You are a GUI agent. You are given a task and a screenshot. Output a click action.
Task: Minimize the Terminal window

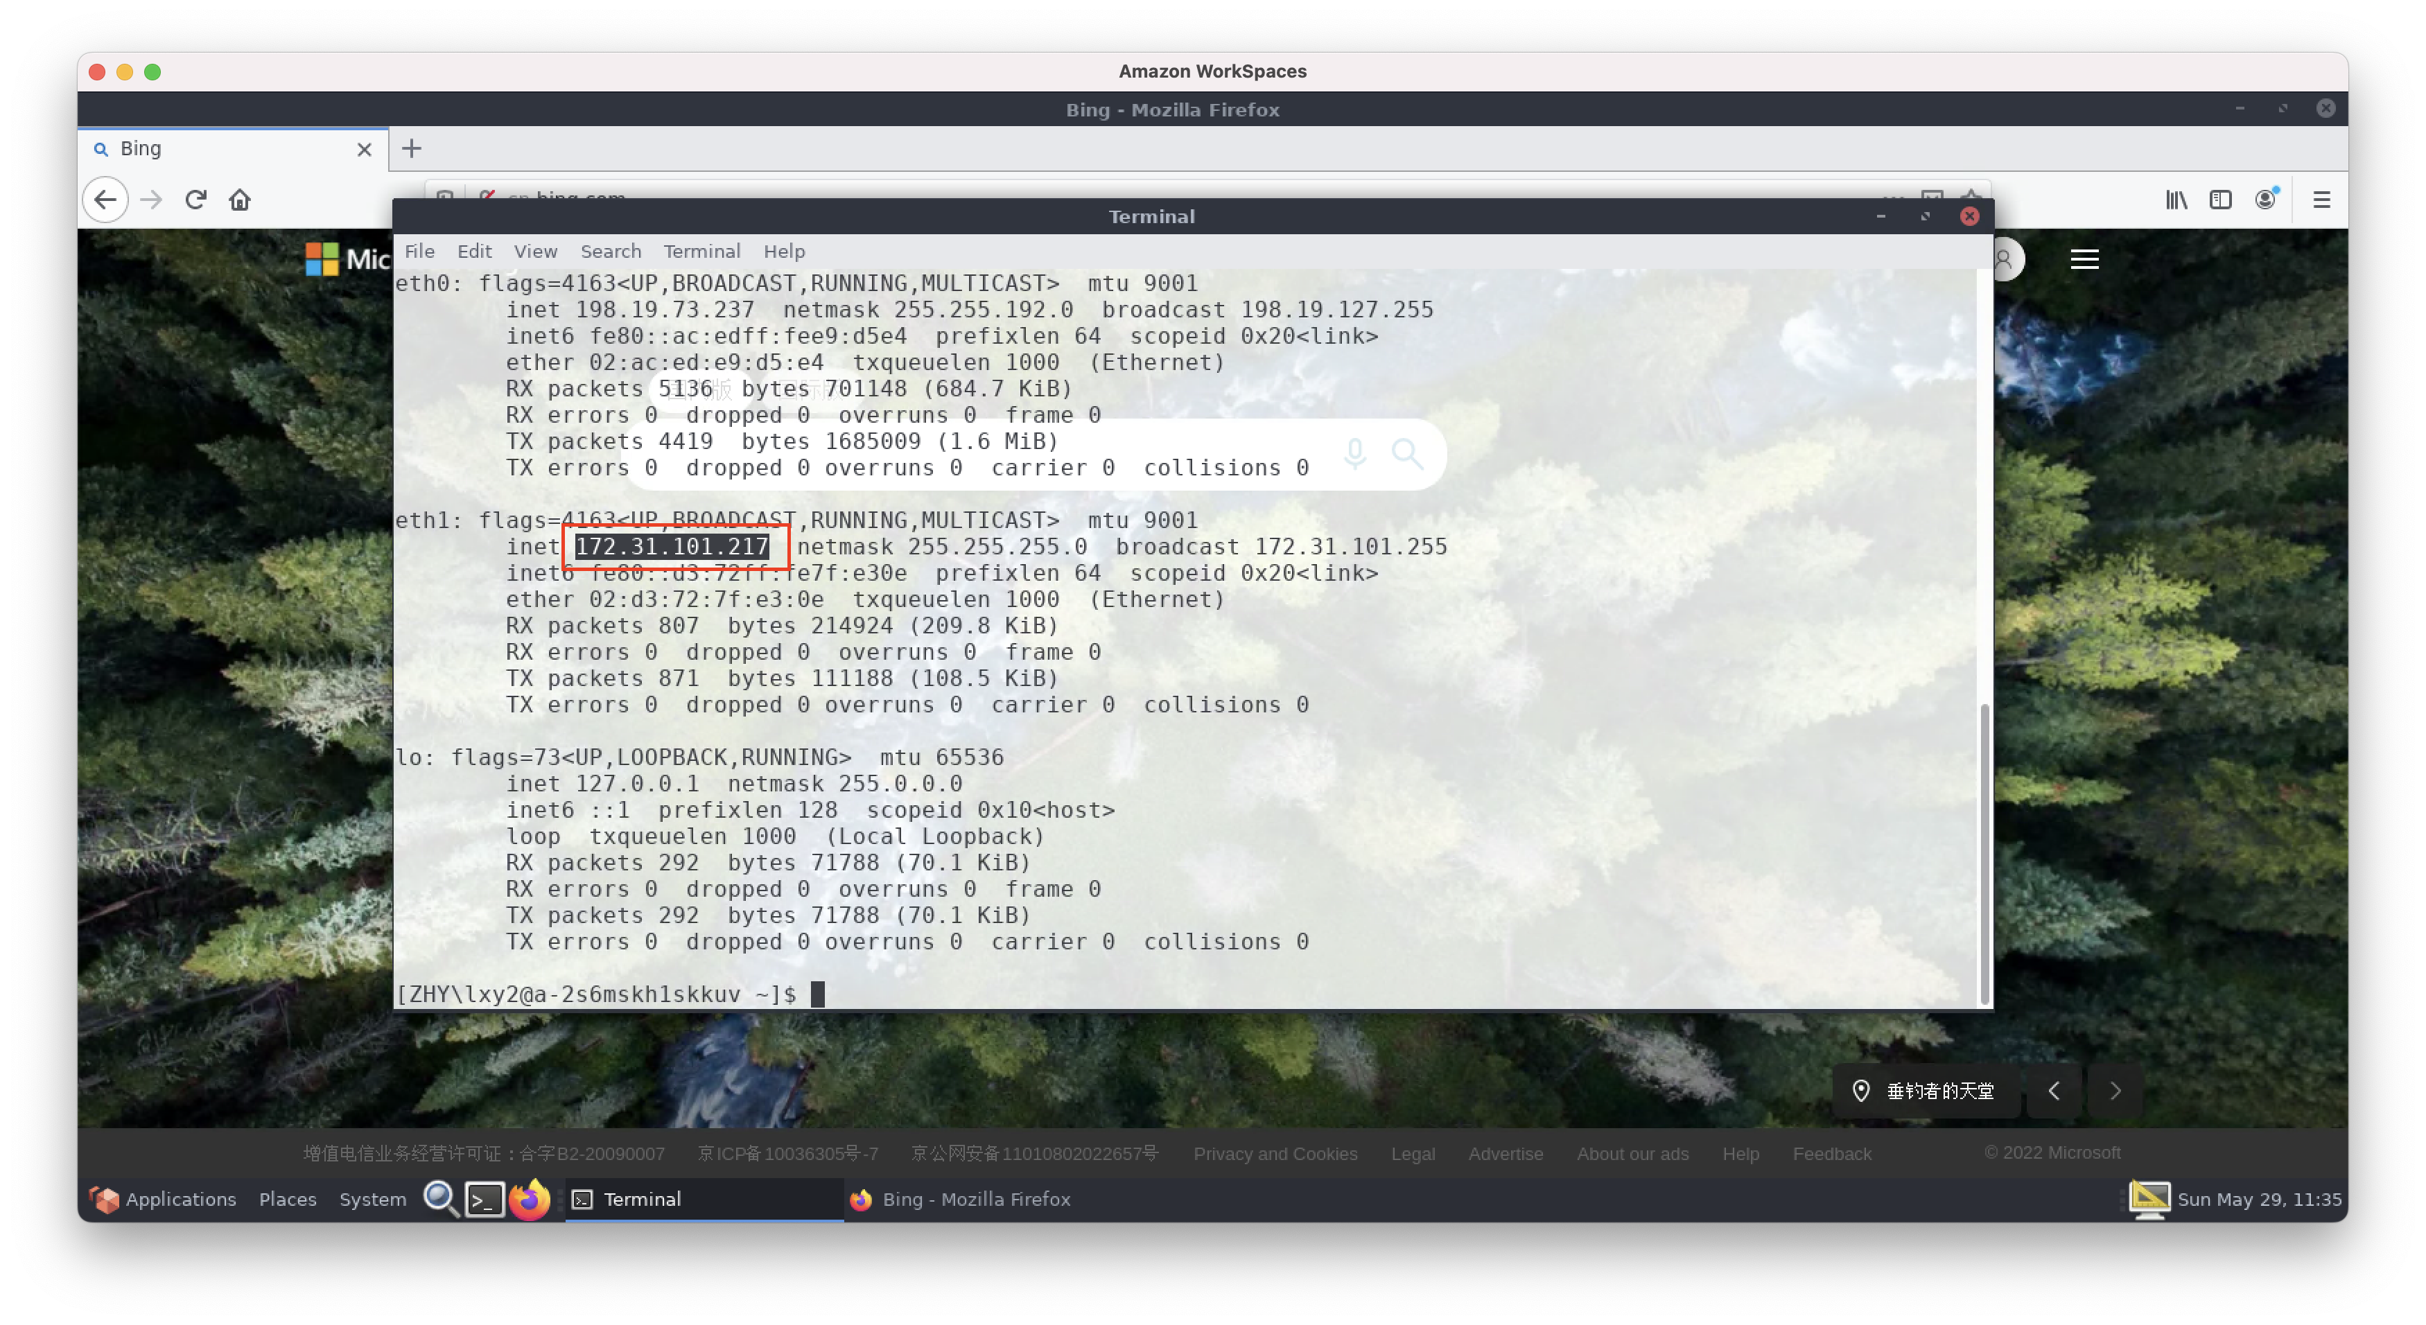coord(1880,217)
